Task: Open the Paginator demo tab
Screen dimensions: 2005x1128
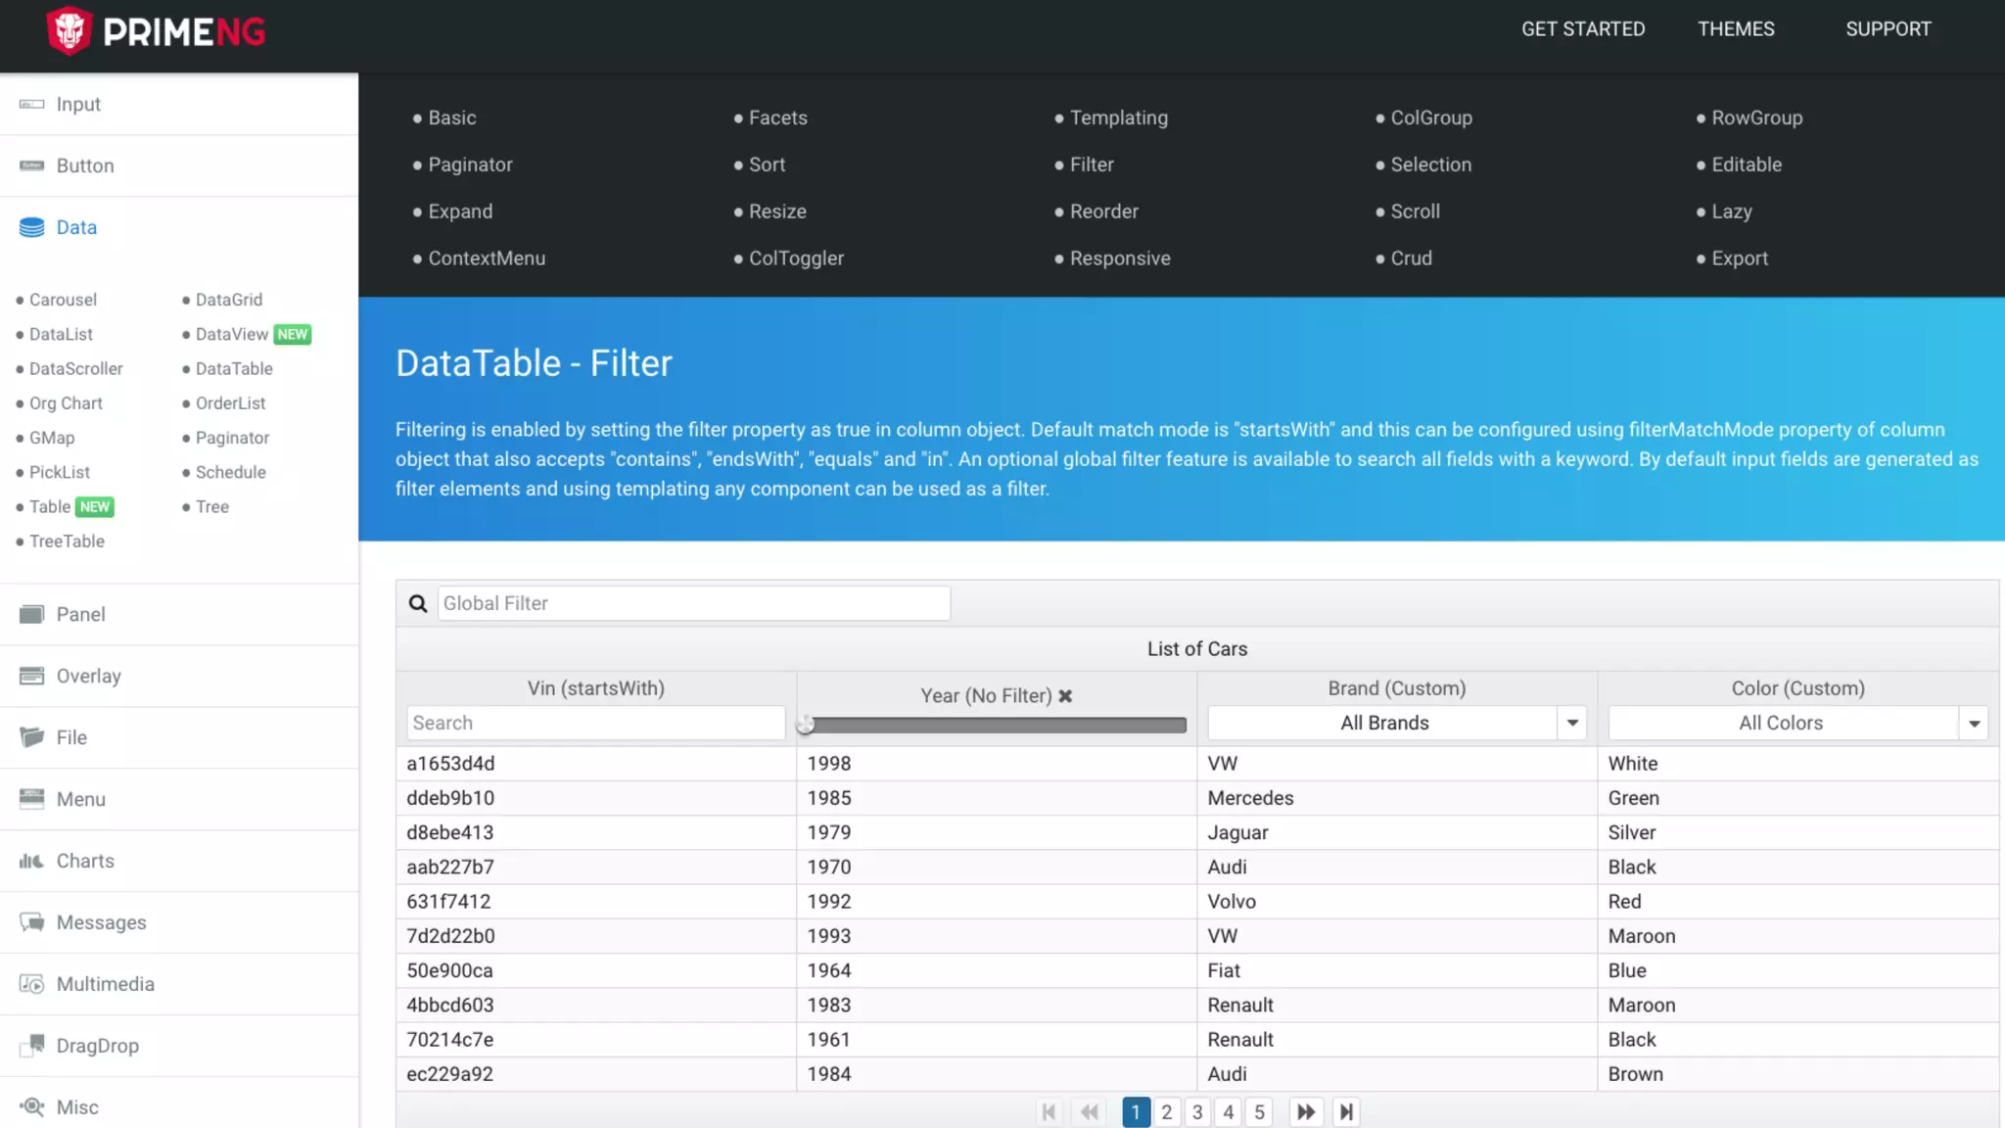Action: coord(470,164)
